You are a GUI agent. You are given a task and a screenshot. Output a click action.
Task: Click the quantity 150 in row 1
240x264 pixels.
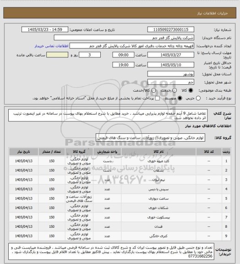pos(52,161)
